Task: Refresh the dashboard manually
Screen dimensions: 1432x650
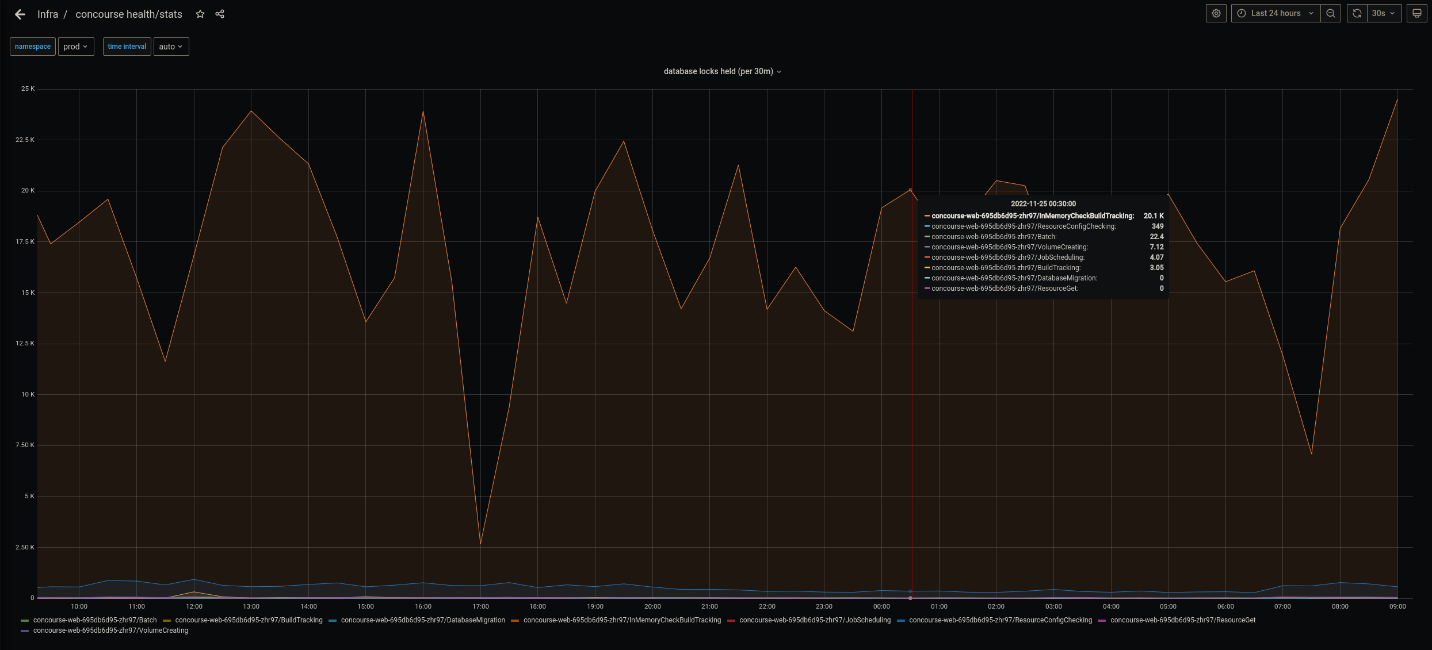Action: pyautogui.click(x=1357, y=13)
